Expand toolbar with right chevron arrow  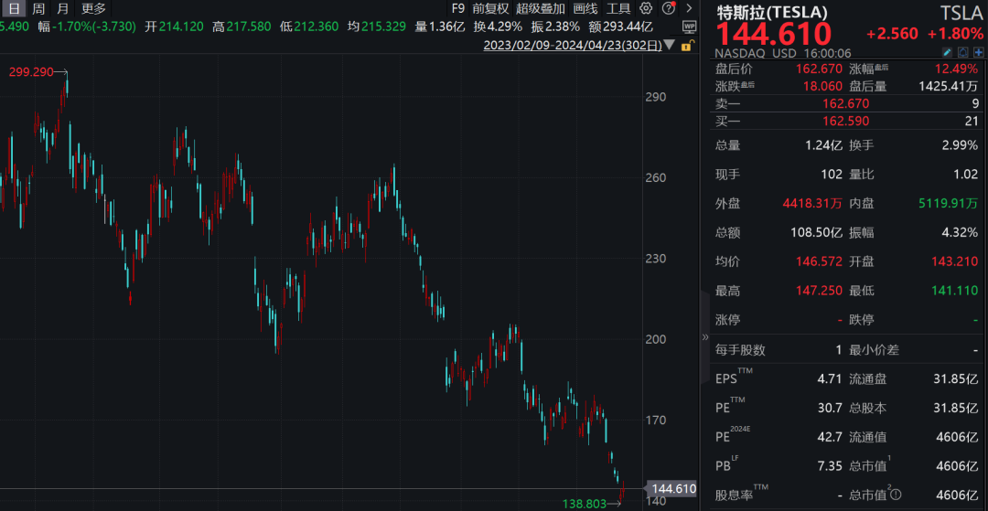[690, 8]
